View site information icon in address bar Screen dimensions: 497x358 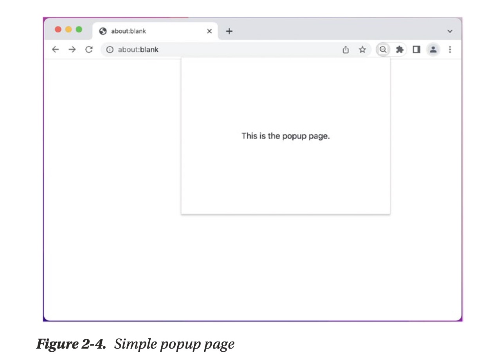coord(110,50)
